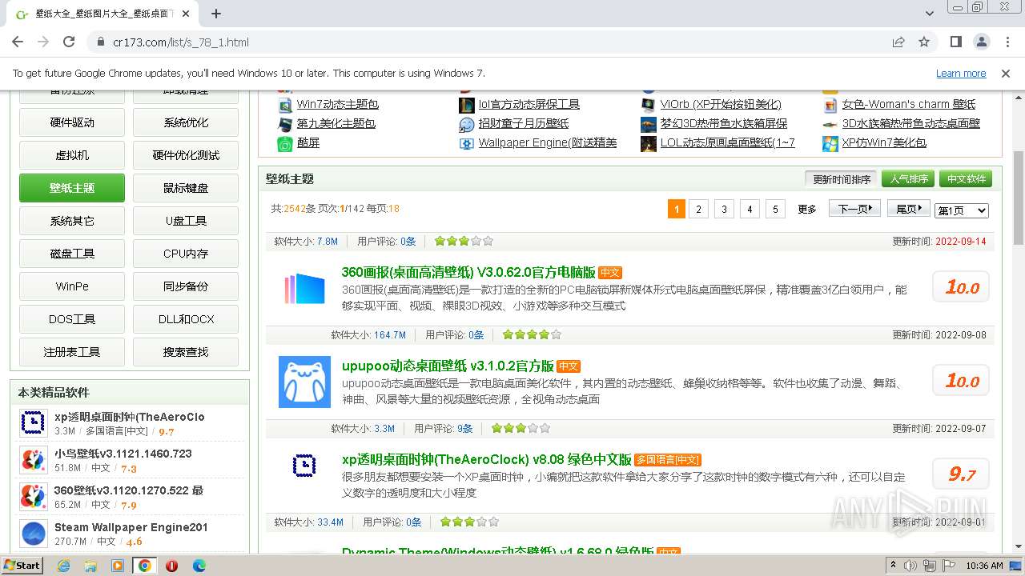Click the ViOrb icon
Image resolution: width=1025 pixels, height=576 pixels.
649,105
